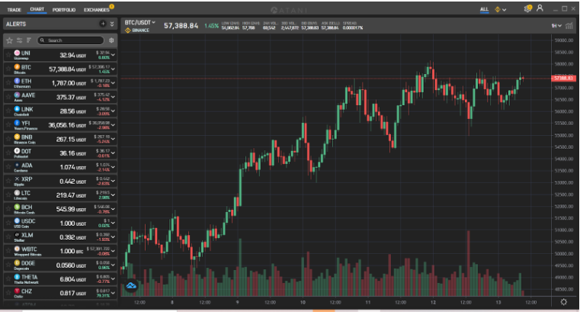Toggle the favorites star filter in watchlist toolbar
The image size is (580, 312).
[10, 40]
